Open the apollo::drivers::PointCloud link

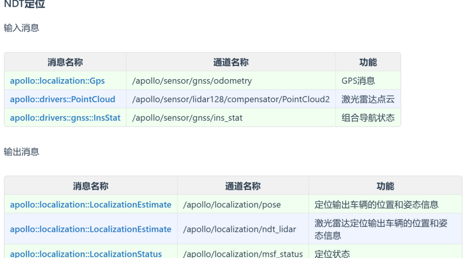[63, 99]
